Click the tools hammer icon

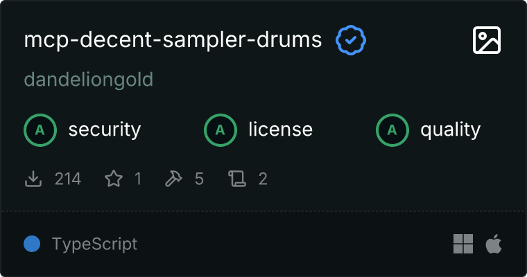(x=173, y=179)
